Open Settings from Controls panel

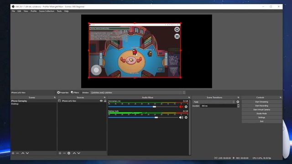coord(261,118)
